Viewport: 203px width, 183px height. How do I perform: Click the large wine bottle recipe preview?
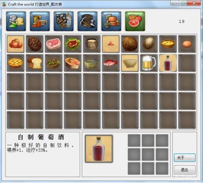[x=99, y=149]
